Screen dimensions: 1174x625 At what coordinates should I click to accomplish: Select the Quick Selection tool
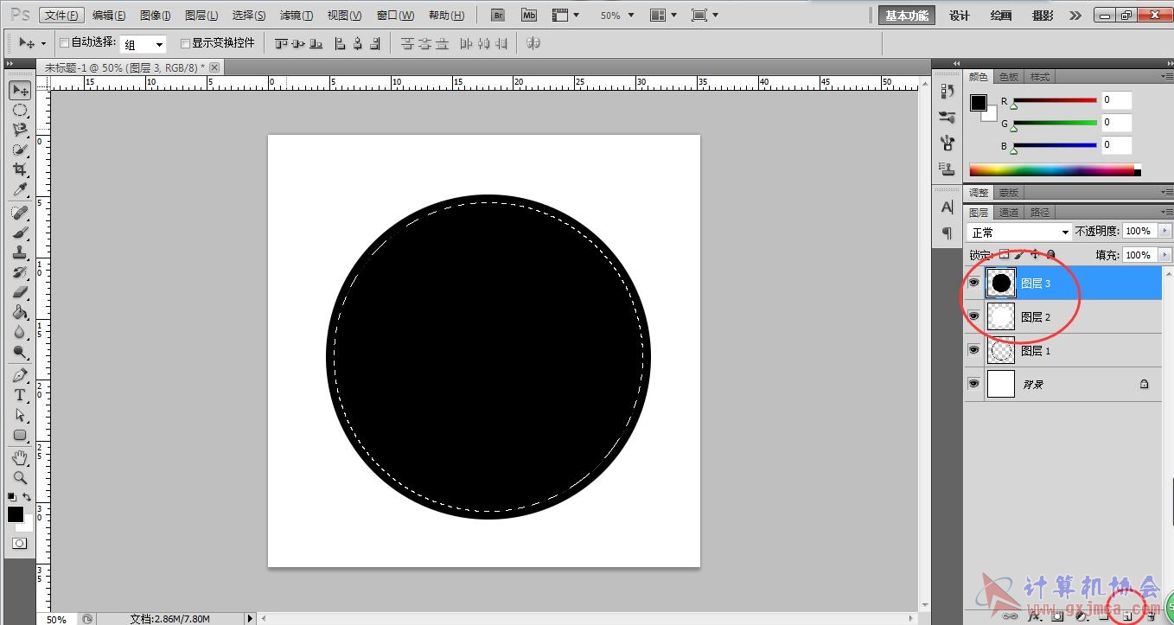point(20,150)
